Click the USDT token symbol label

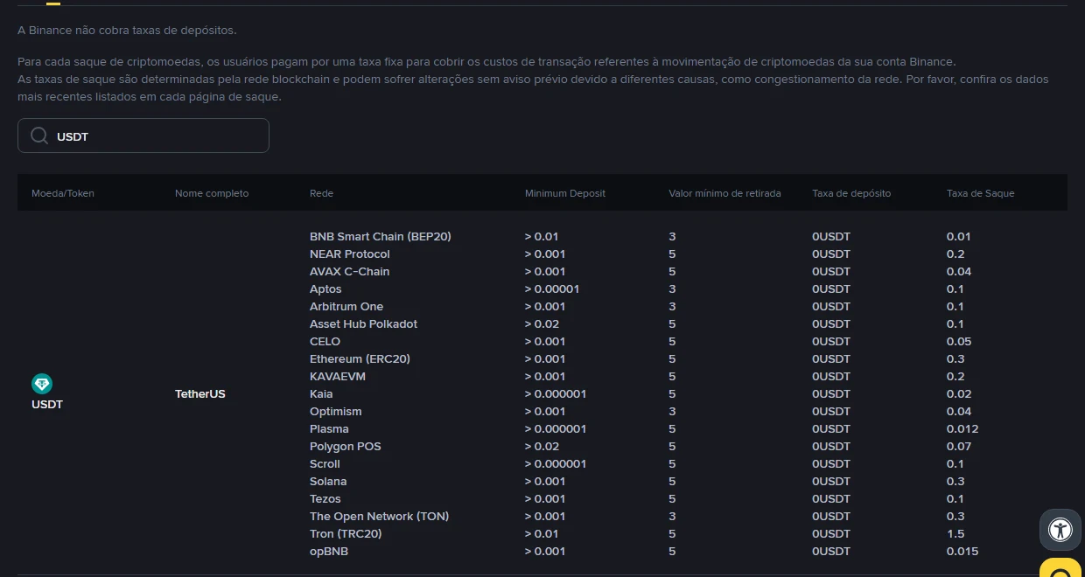(x=47, y=405)
